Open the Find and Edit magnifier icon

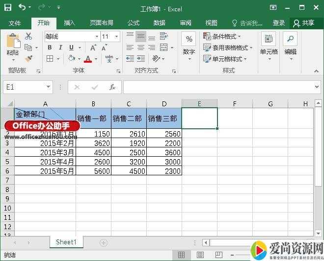pos(290,40)
